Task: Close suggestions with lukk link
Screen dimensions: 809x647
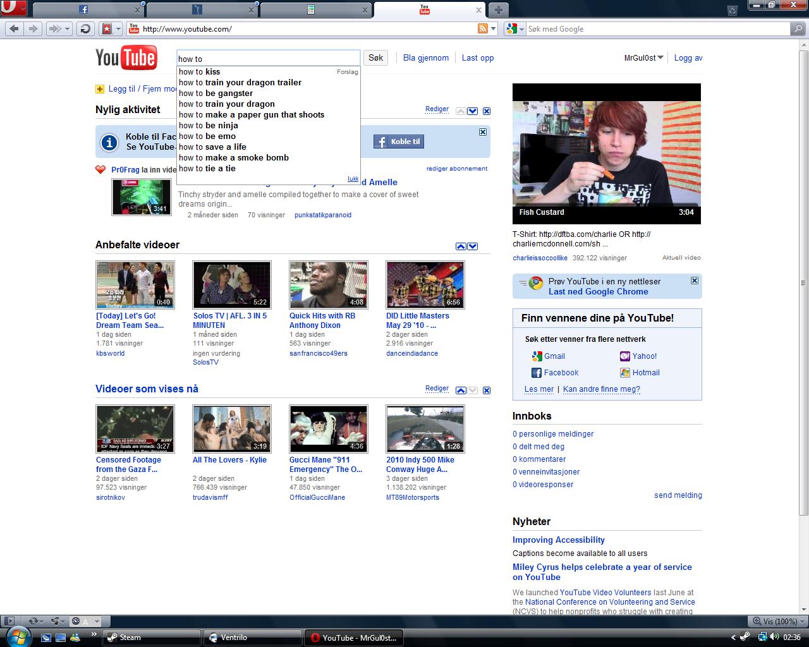Action: click(353, 179)
